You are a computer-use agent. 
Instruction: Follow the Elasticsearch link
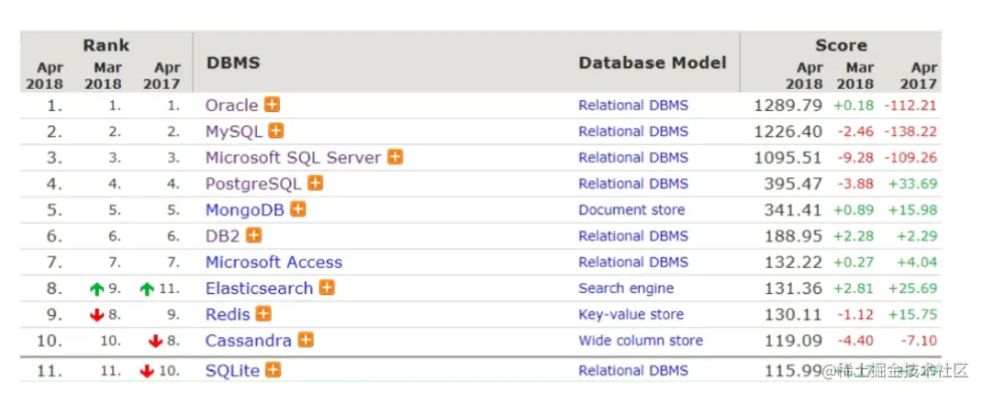[259, 288]
